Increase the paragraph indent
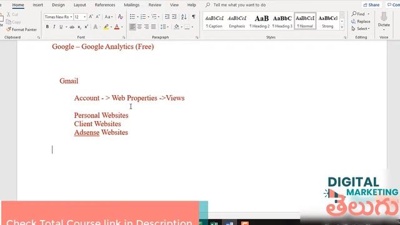400x225 pixels. click(x=174, y=17)
